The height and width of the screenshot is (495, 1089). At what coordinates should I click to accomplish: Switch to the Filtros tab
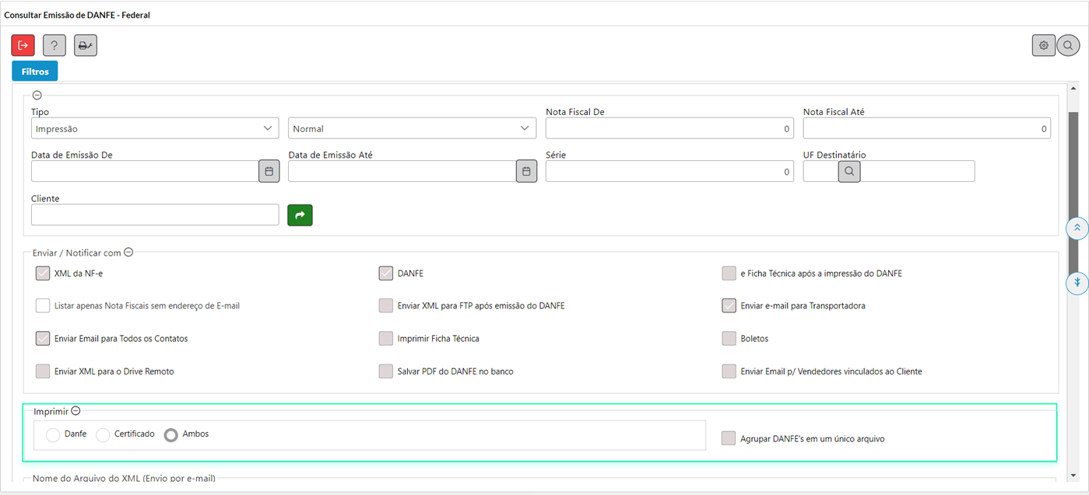click(35, 71)
